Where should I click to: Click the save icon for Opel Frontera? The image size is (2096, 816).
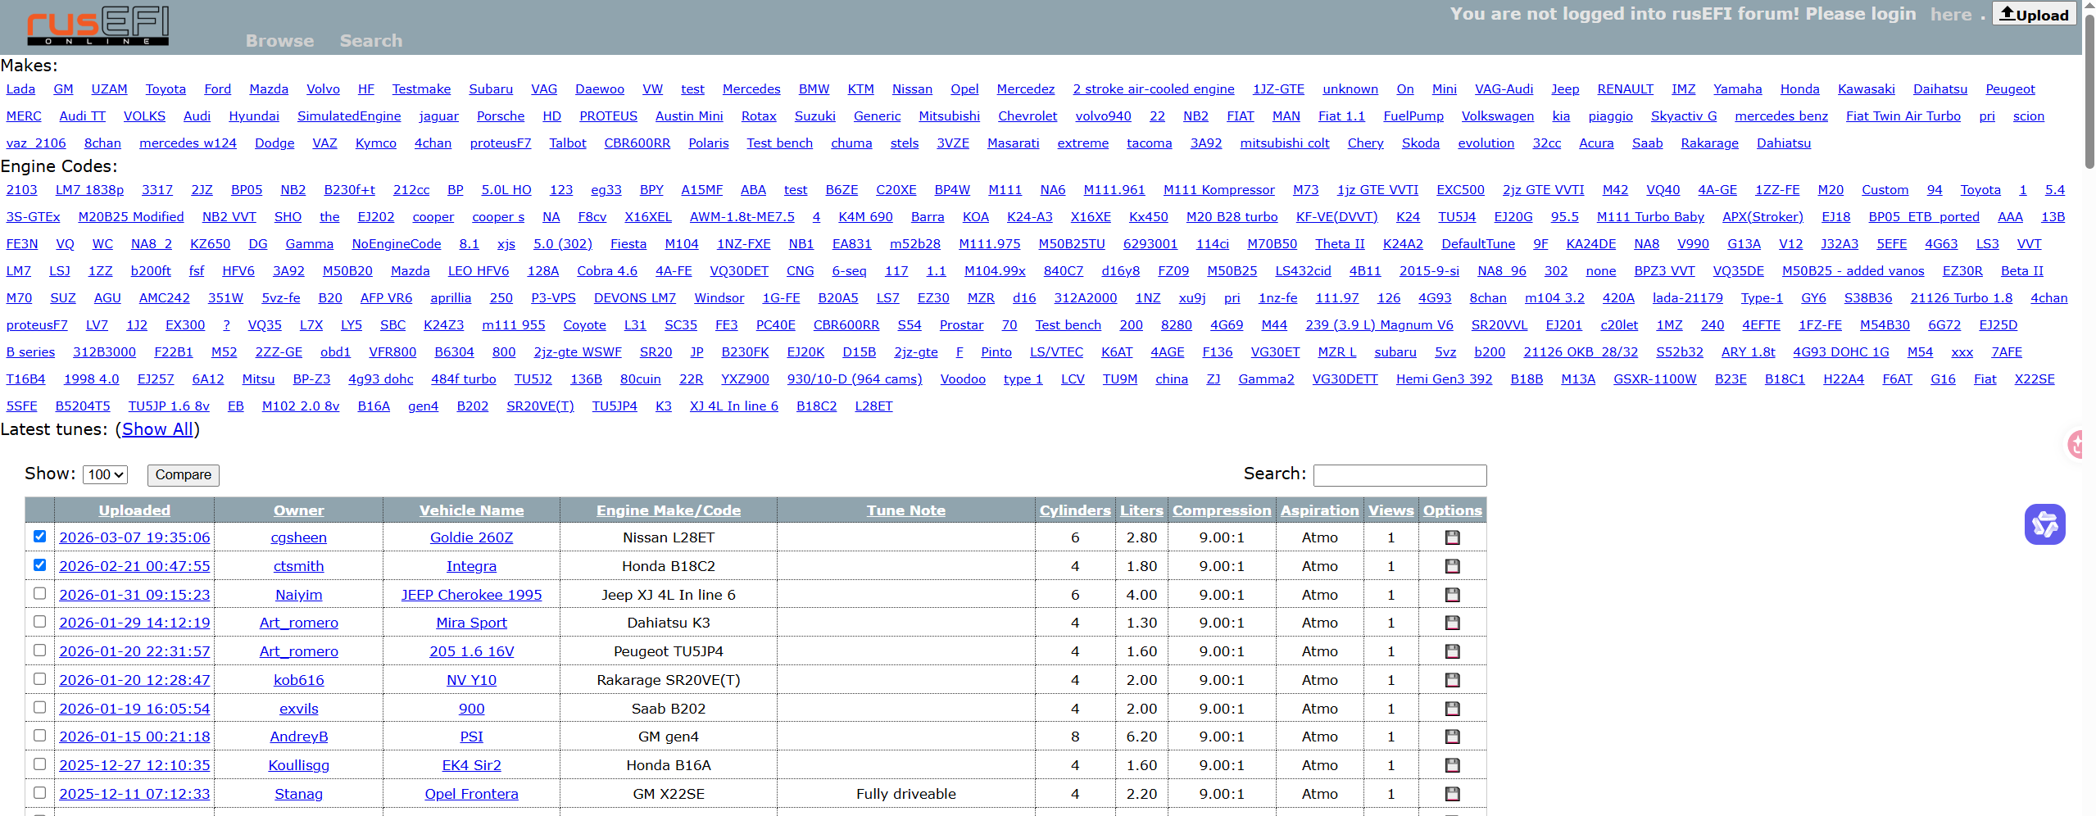pos(1453,795)
